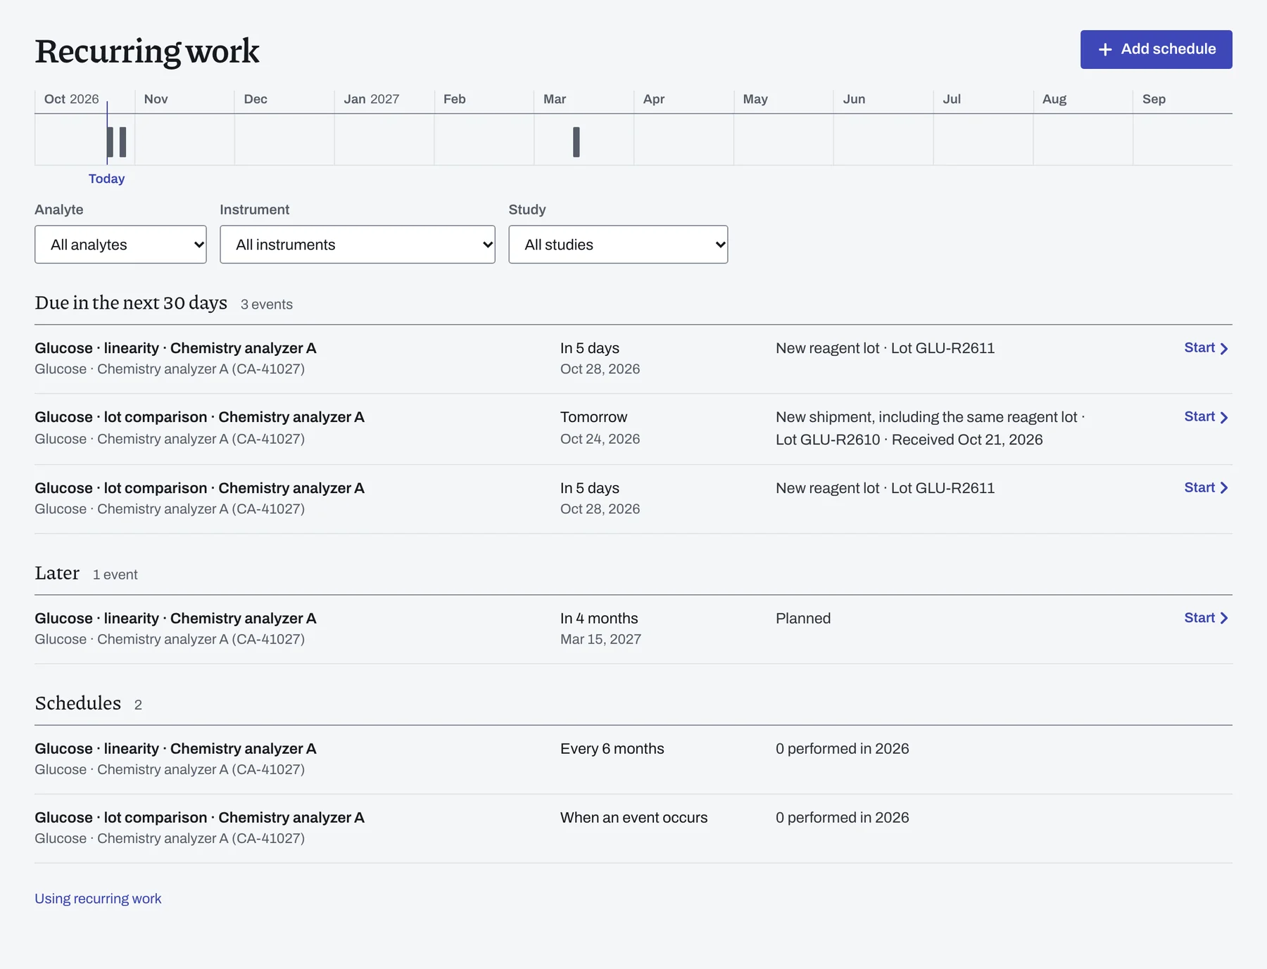
Task: Click the Lot GLU-R2610 received note
Action: click(x=909, y=439)
